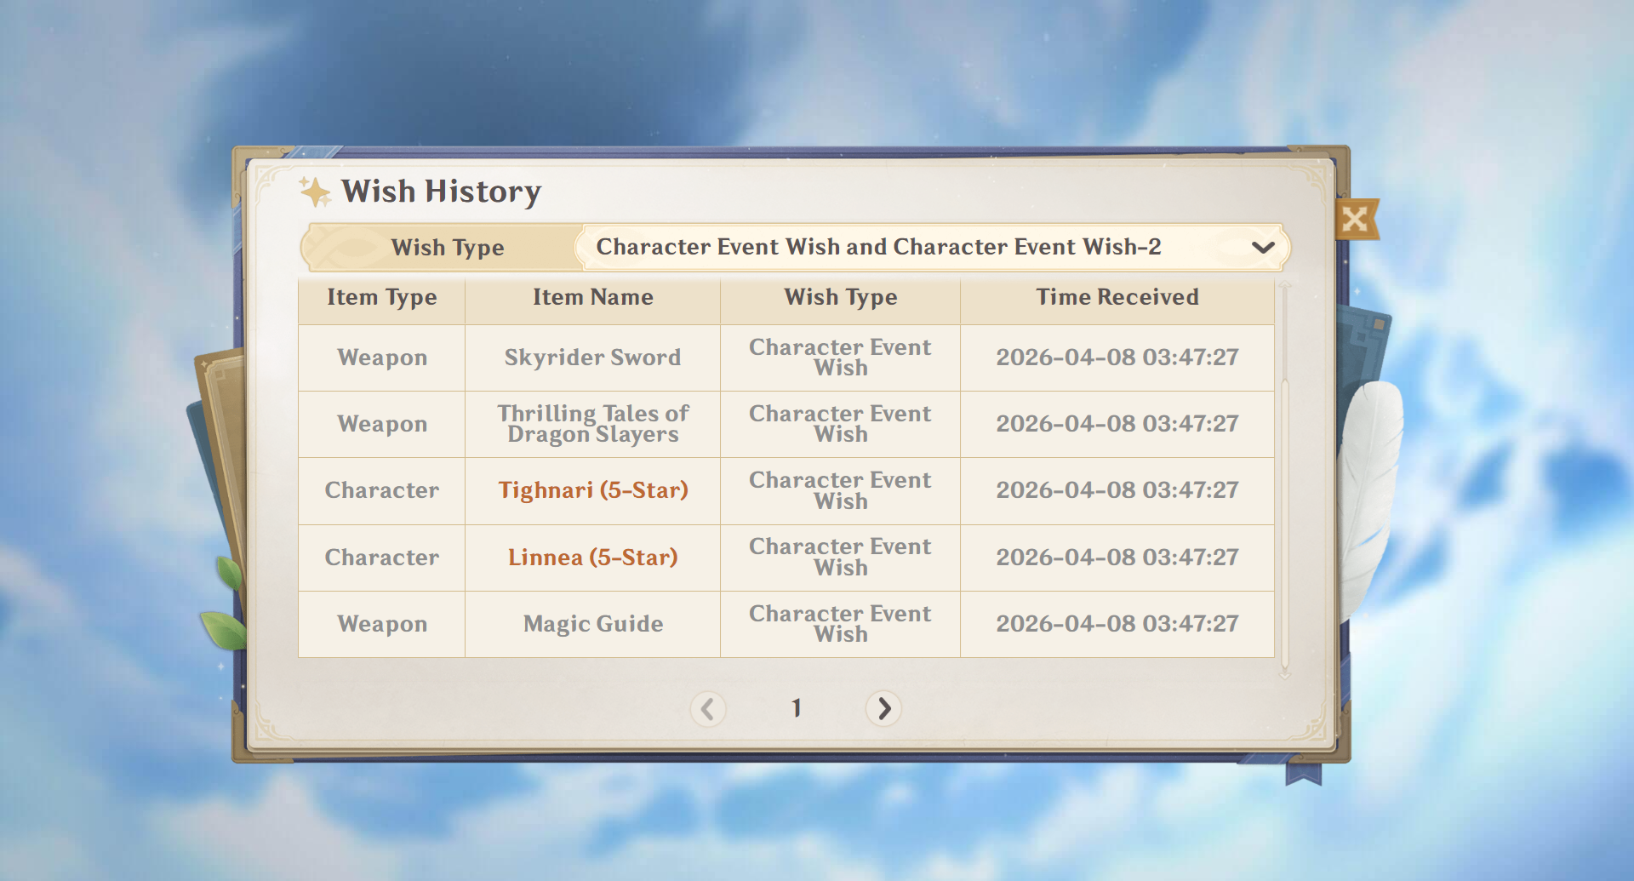The width and height of the screenshot is (1634, 881).
Task: Open the Character Event Wish type dropdown
Action: click(x=933, y=247)
